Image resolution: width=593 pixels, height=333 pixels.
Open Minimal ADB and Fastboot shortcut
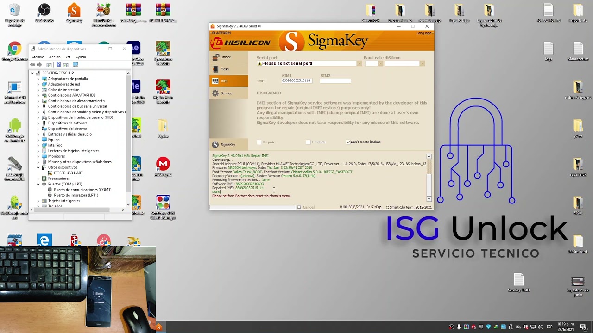coord(14,92)
